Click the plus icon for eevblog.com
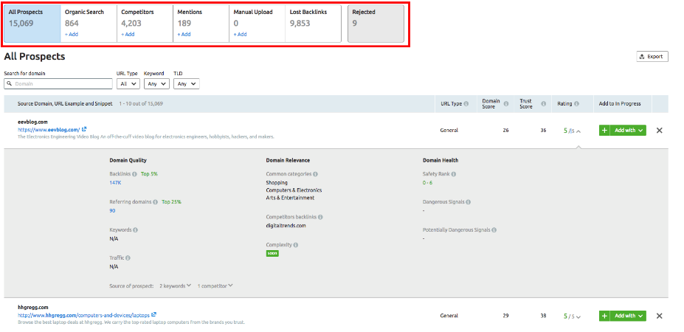Viewport: 684px width, 332px height. (x=604, y=131)
